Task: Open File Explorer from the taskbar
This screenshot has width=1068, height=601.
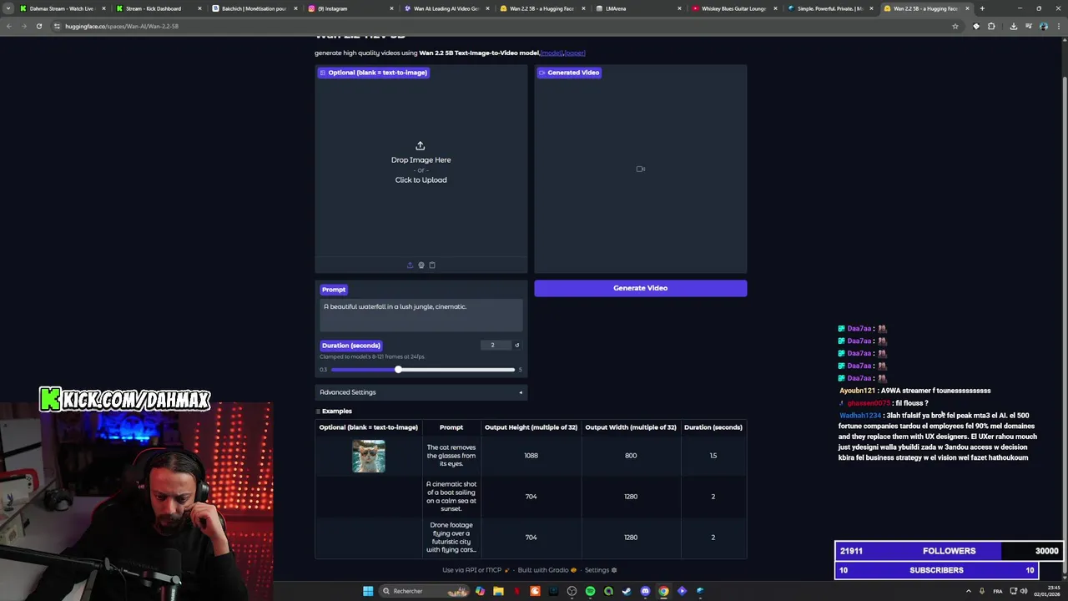Action: (498, 591)
